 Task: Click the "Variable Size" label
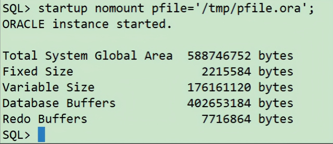click(x=48, y=87)
